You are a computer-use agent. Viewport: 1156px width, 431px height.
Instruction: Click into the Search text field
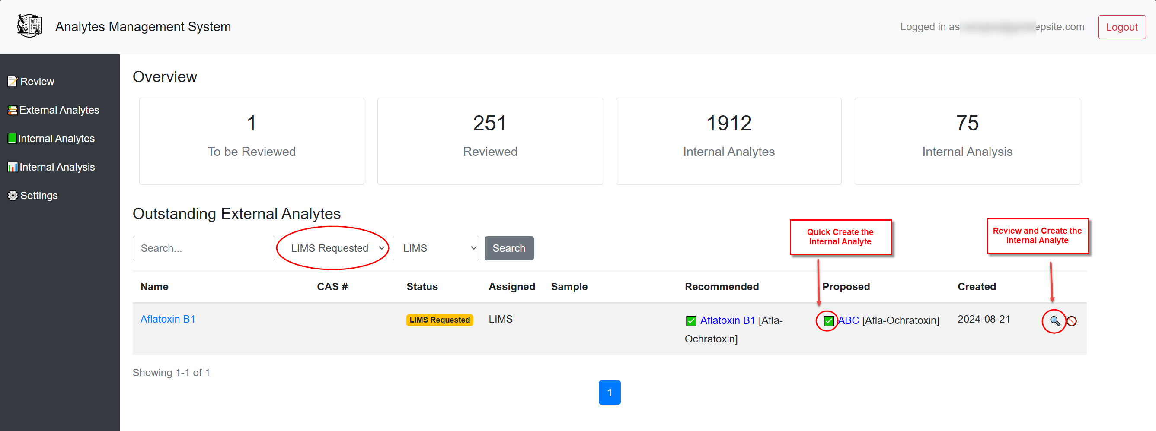pyautogui.click(x=204, y=248)
